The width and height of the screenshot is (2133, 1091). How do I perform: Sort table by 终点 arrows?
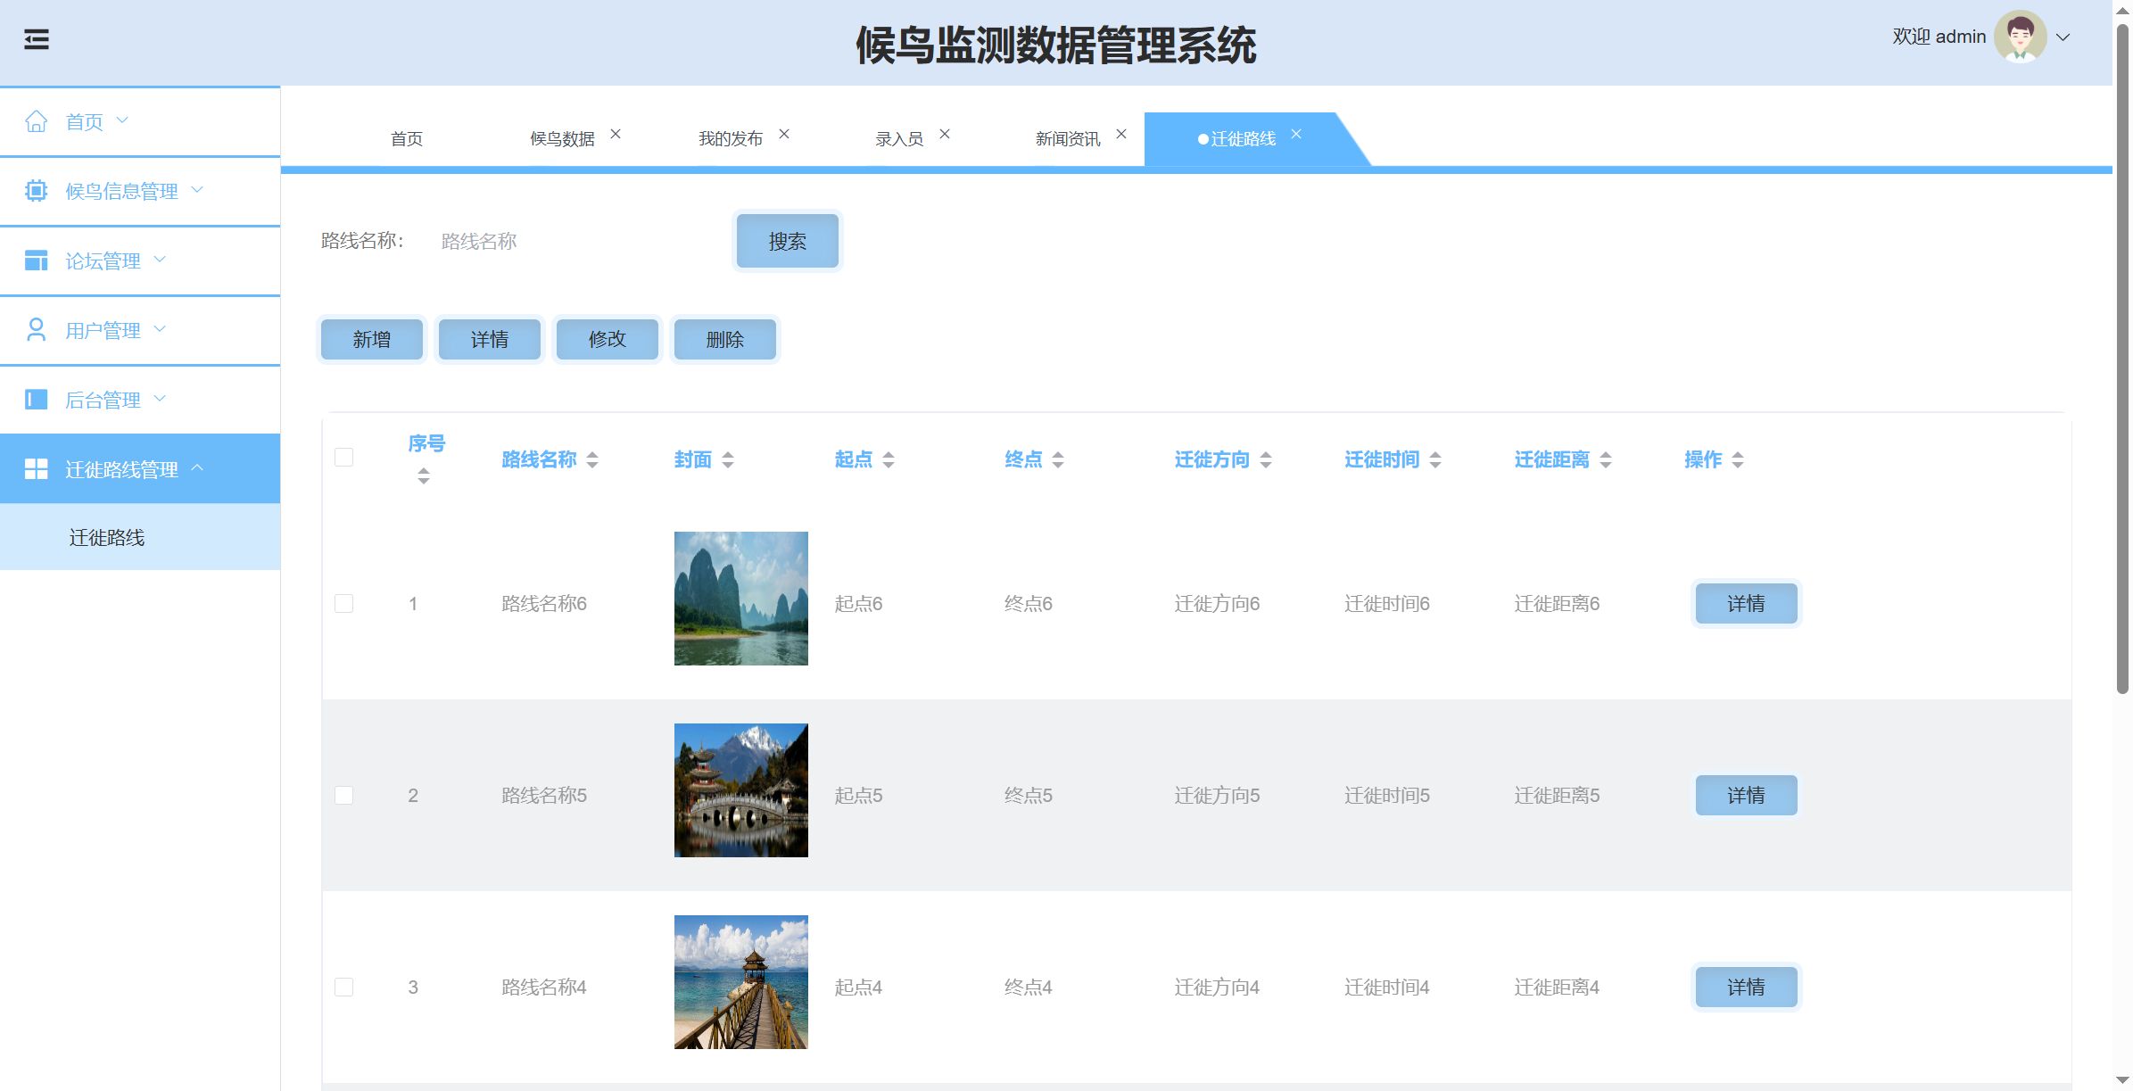coord(1058,460)
